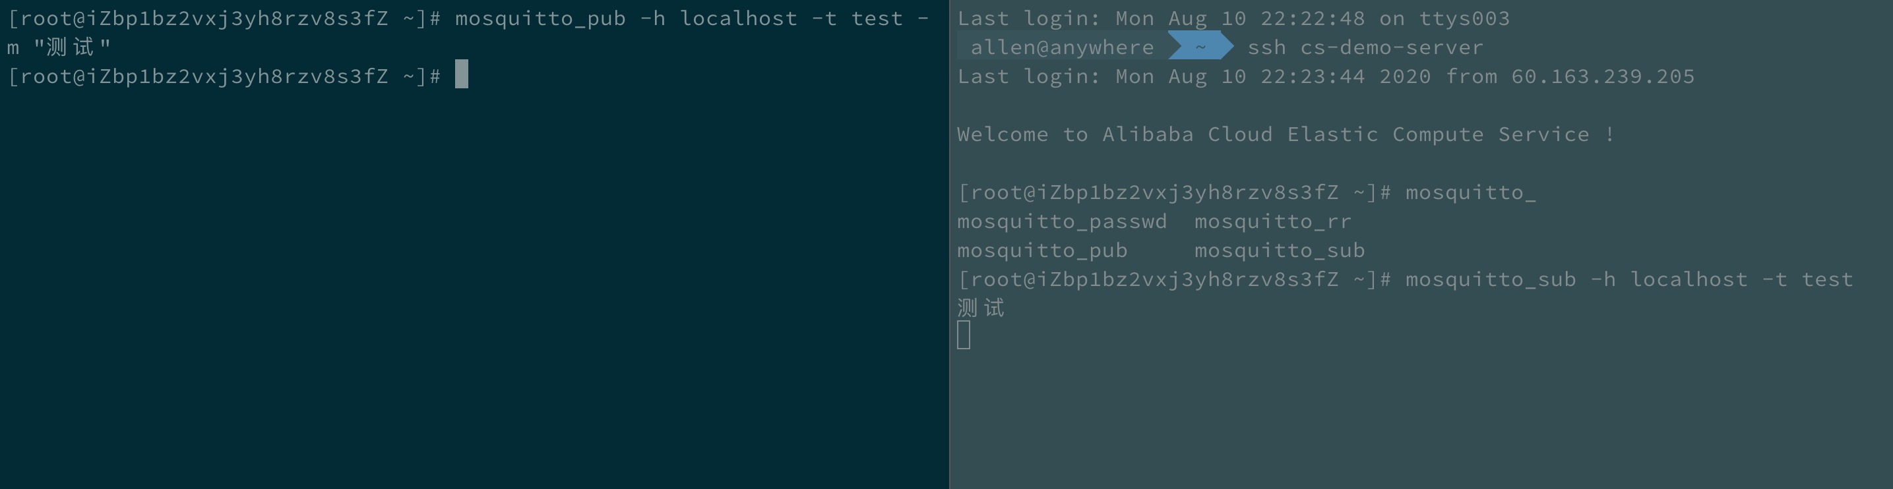
Task: Click the blue tilde directory prompt segment
Action: 1200,47
